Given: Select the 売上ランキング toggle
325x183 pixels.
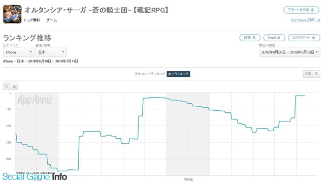Looking at the screenshot, I should (x=178, y=74).
